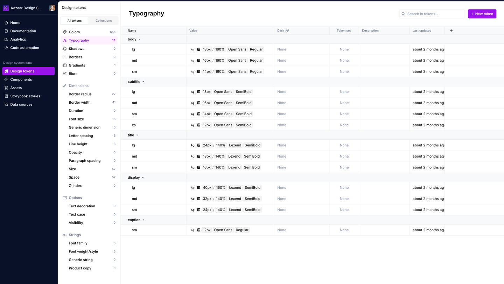Click the Analytics chart icon
Screen dimensions: 504x284
click(6, 40)
